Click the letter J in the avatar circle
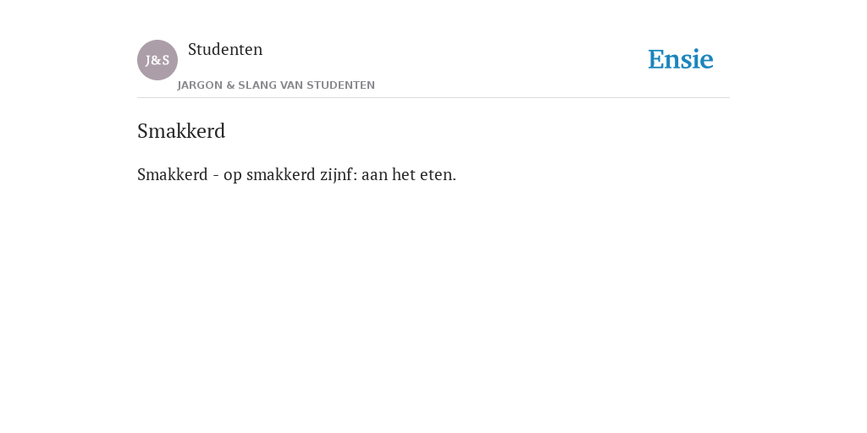Viewport: 867px width, 433px height. [148, 61]
